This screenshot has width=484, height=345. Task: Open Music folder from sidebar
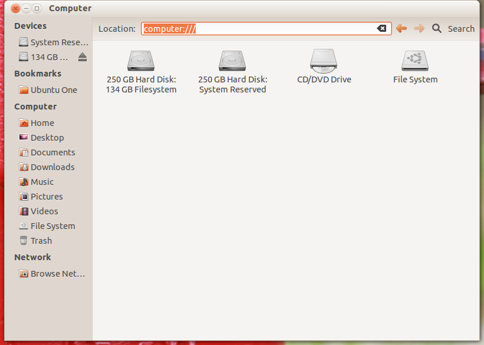[x=42, y=182]
